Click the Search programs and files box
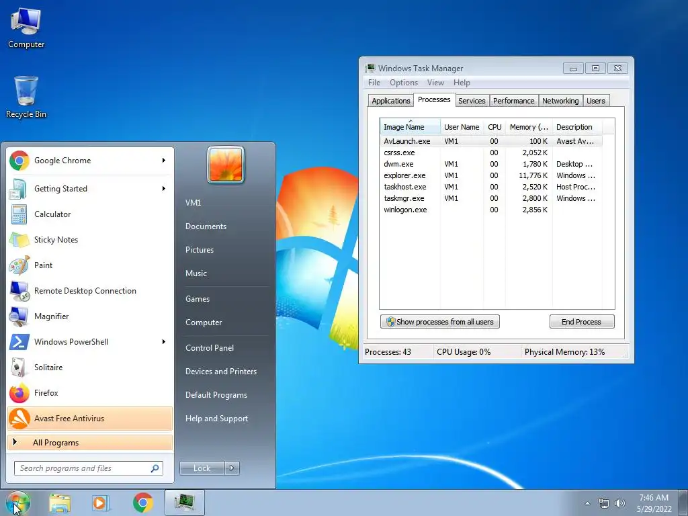 (88, 468)
